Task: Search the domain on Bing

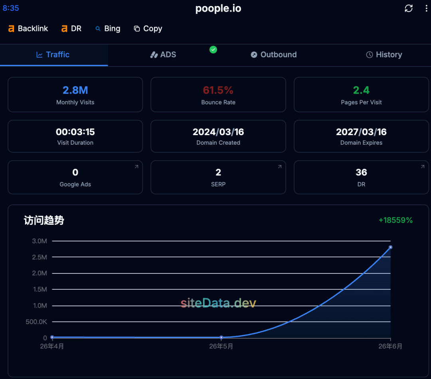Action: 108,29
